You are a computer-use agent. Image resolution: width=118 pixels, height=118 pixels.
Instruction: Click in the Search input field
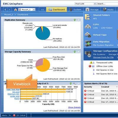click(107, 4)
